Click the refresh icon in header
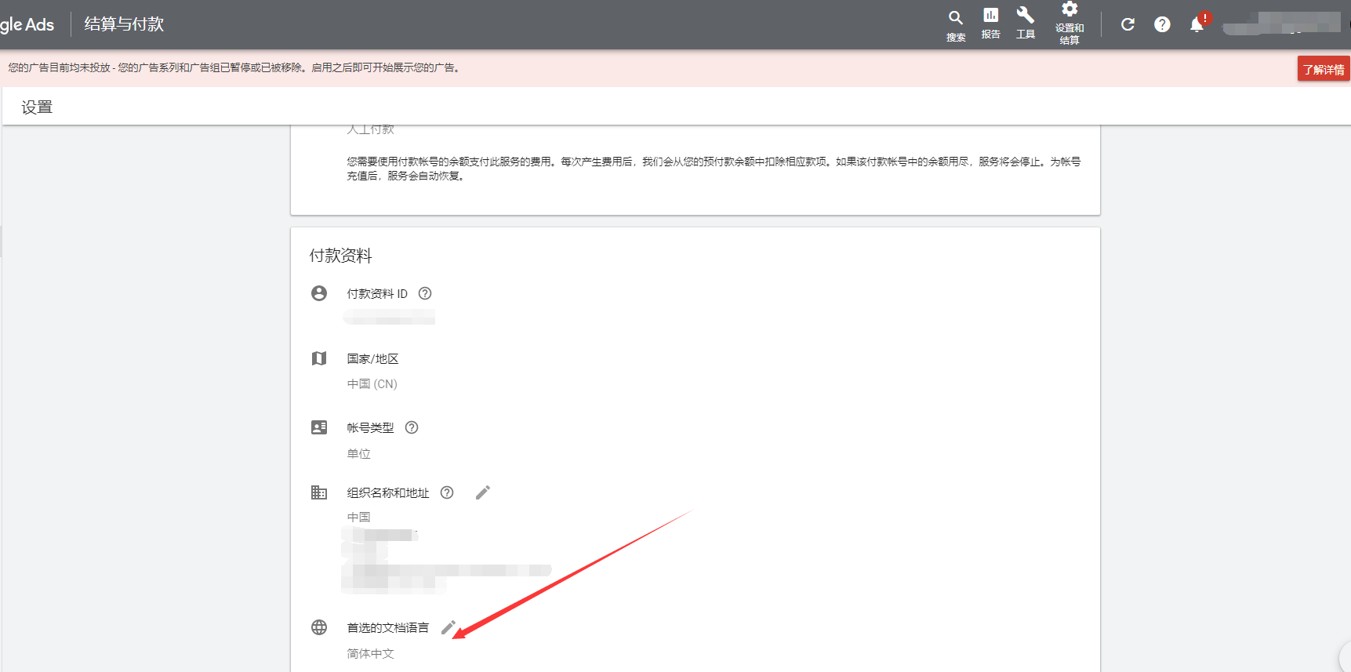 point(1128,24)
